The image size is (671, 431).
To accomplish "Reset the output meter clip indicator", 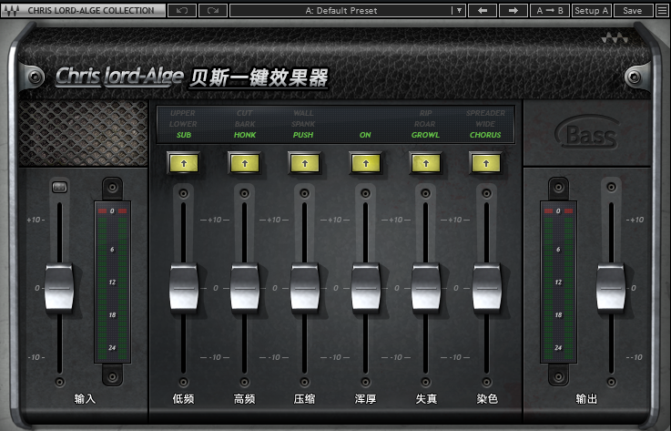I will click(x=558, y=210).
